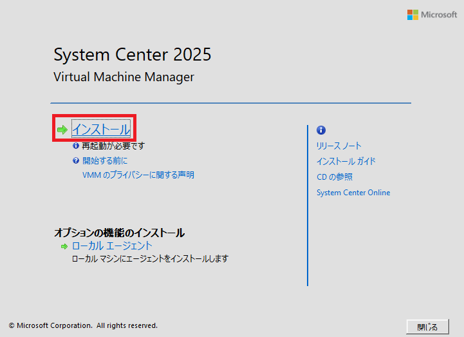The height and width of the screenshot is (337, 464).
Task: Click the small green arrow beside ローカル エージェント
Action: pyautogui.click(x=64, y=246)
